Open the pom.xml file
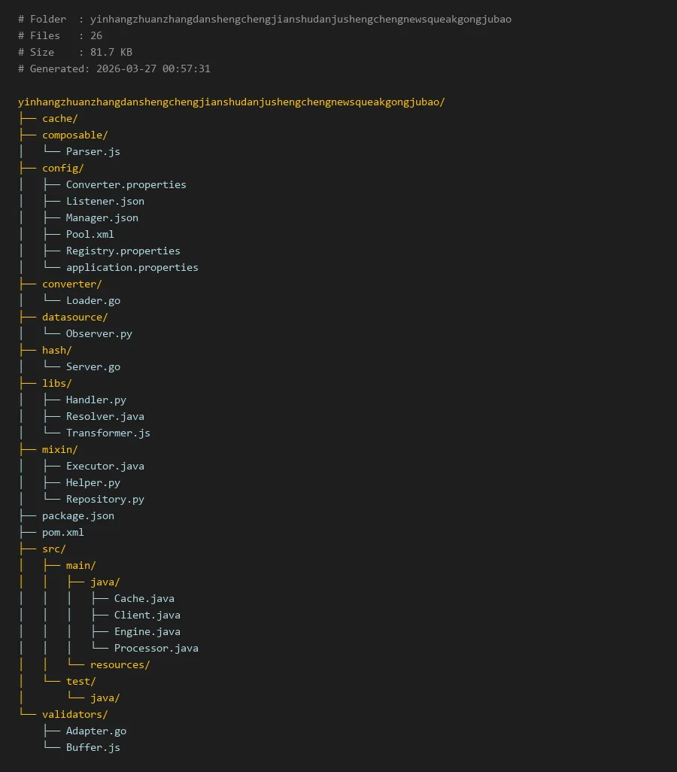 62,532
